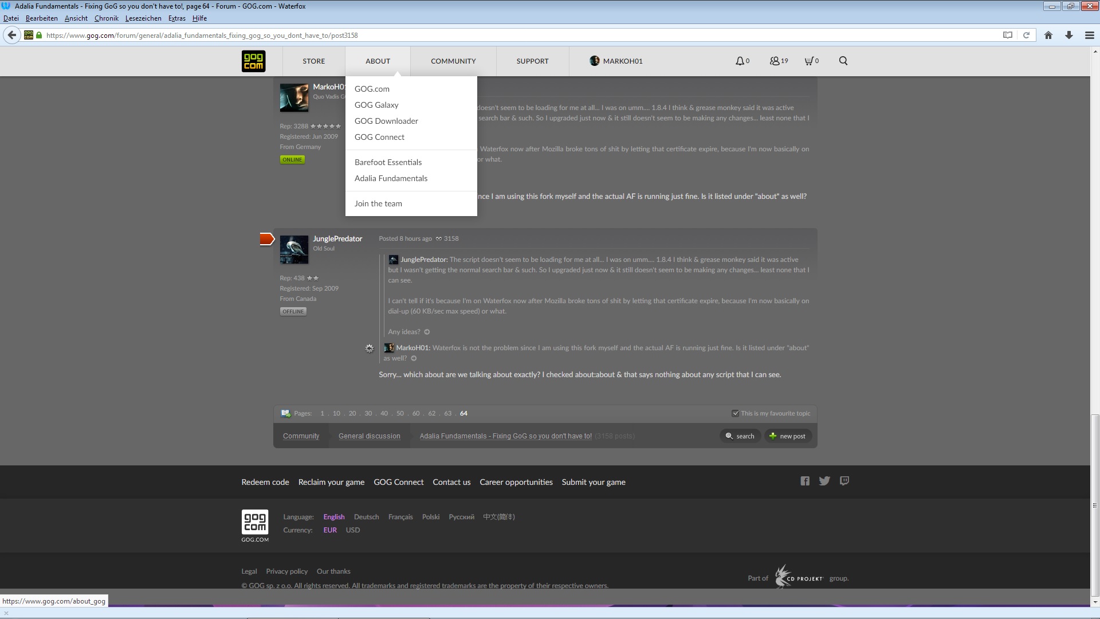The height and width of the screenshot is (619, 1100).
Task: Go to browser home page icon
Action: [1048, 35]
